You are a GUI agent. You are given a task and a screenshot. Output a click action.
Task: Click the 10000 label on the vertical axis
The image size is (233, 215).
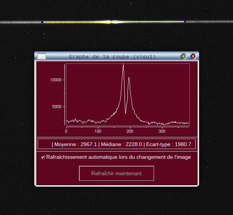55,80
